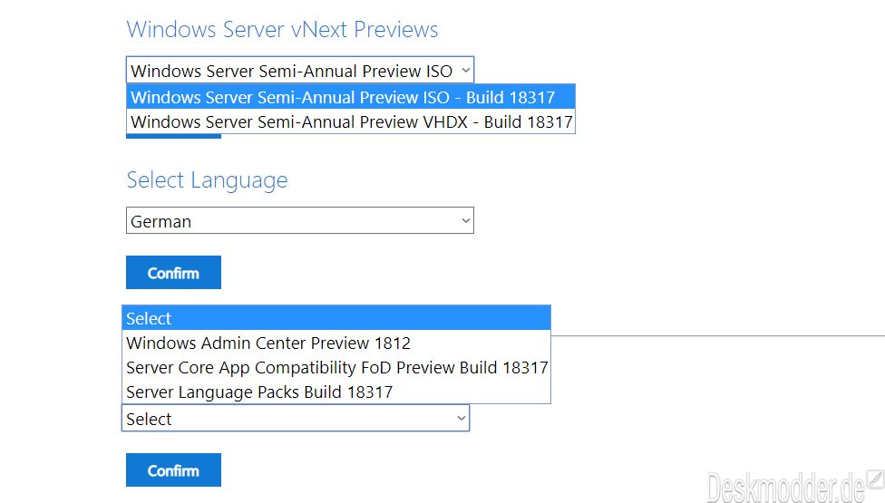
Task: Click the chevron arrow on the German dropdown
Action: click(x=466, y=220)
